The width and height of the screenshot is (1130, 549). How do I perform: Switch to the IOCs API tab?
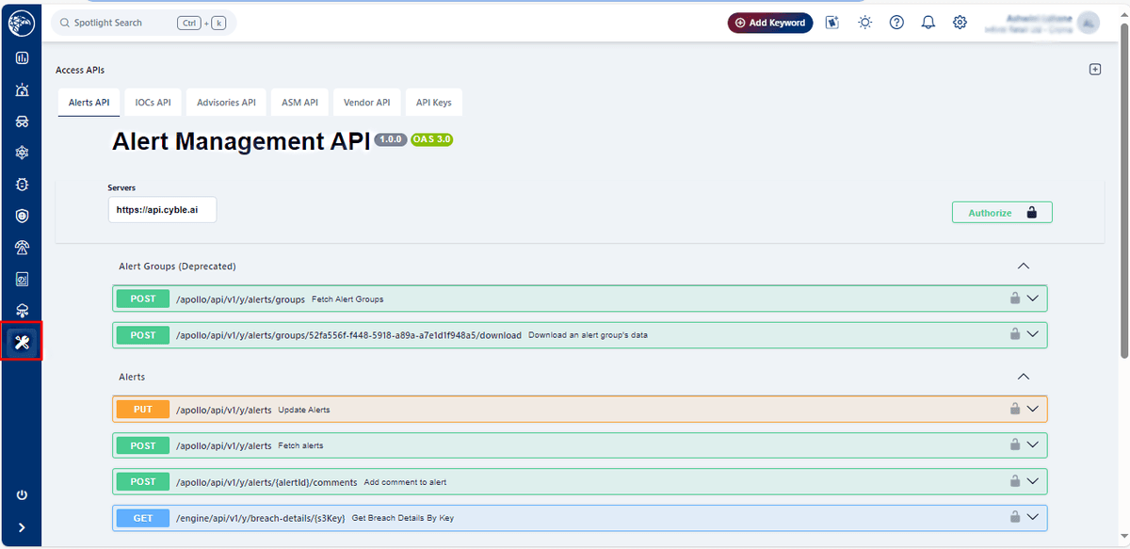pos(153,103)
